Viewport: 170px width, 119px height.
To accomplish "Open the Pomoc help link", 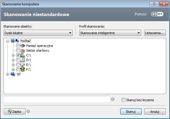I will point(141,14).
